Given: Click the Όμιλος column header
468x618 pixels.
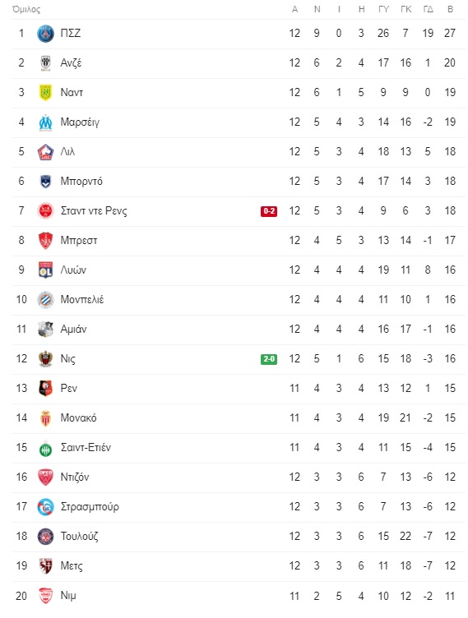Looking at the screenshot, I should tap(26, 10).
